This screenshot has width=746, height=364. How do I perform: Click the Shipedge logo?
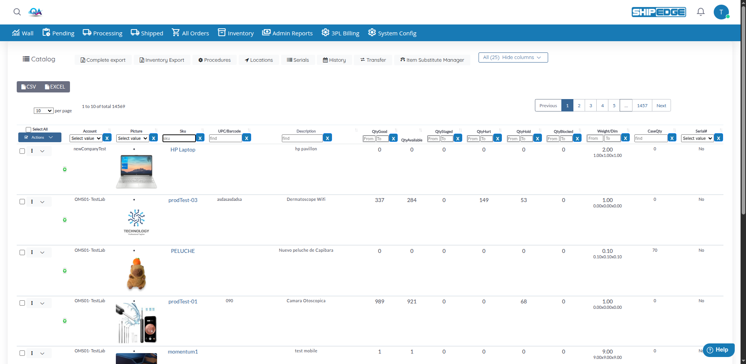659,12
